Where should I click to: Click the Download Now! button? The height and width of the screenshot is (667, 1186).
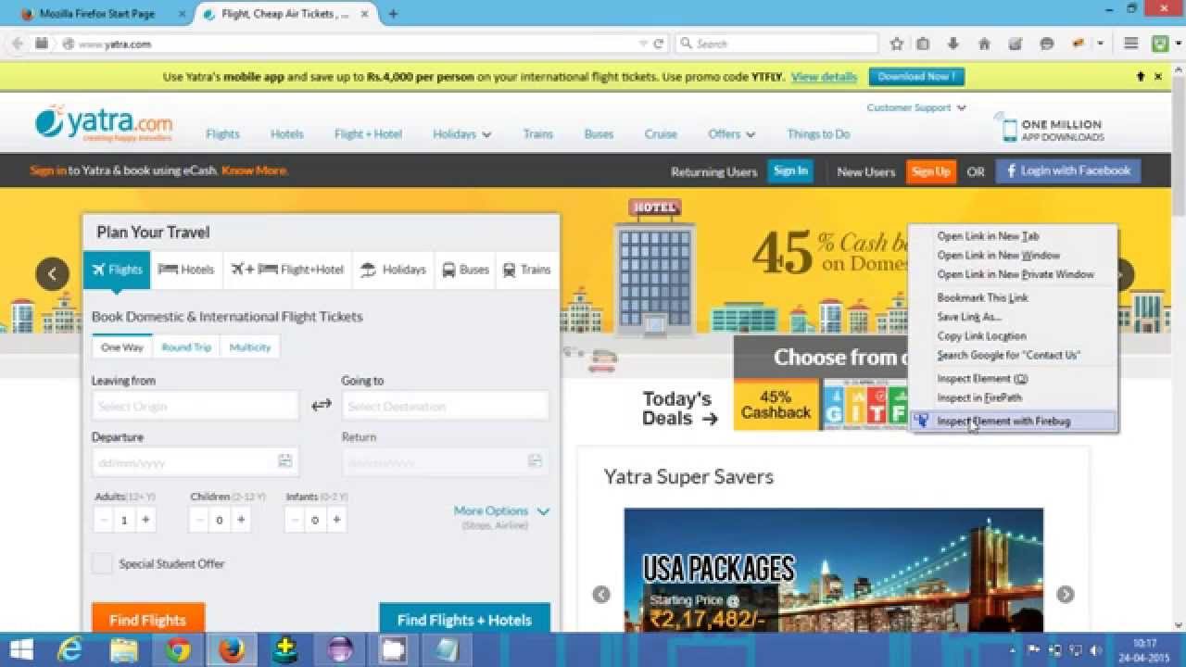point(916,77)
